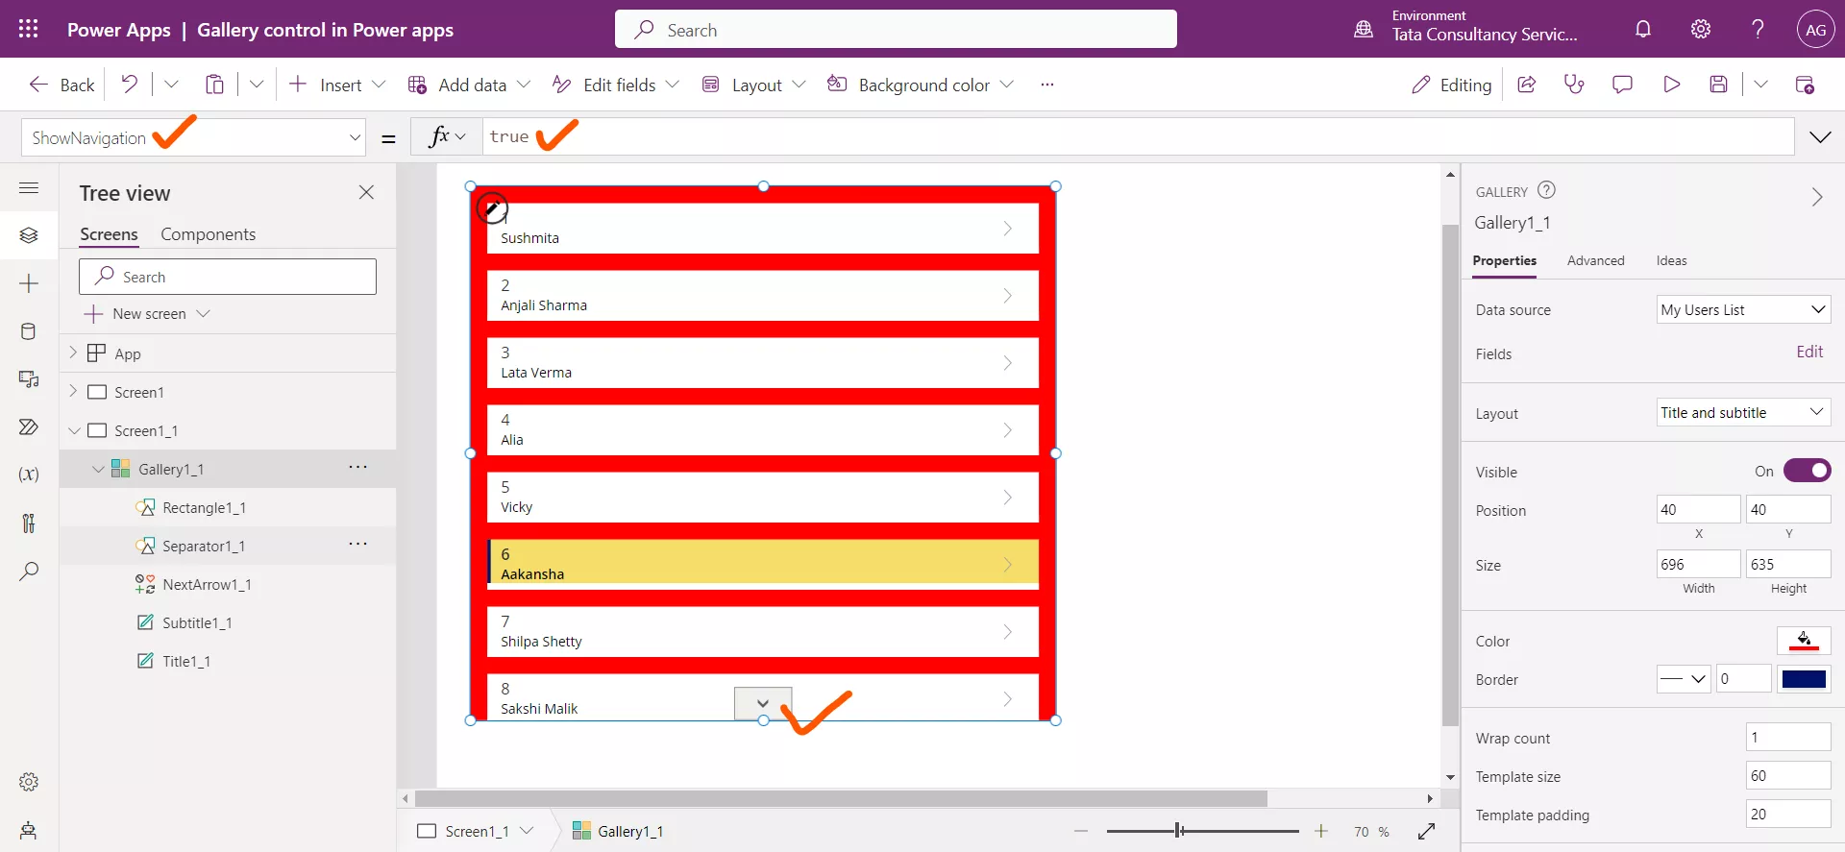The height and width of the screenshot is (852, 1845).
Task: Open the virtual agent icon at bottom left
Action: (29, 830)
